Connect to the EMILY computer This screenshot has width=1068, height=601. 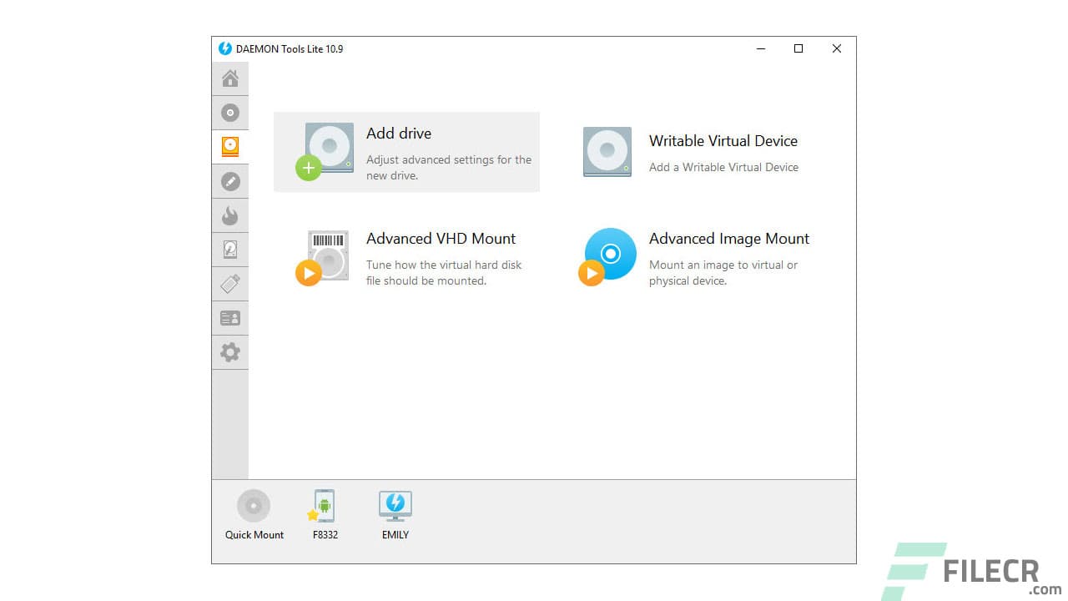click(x=395, y=506)
